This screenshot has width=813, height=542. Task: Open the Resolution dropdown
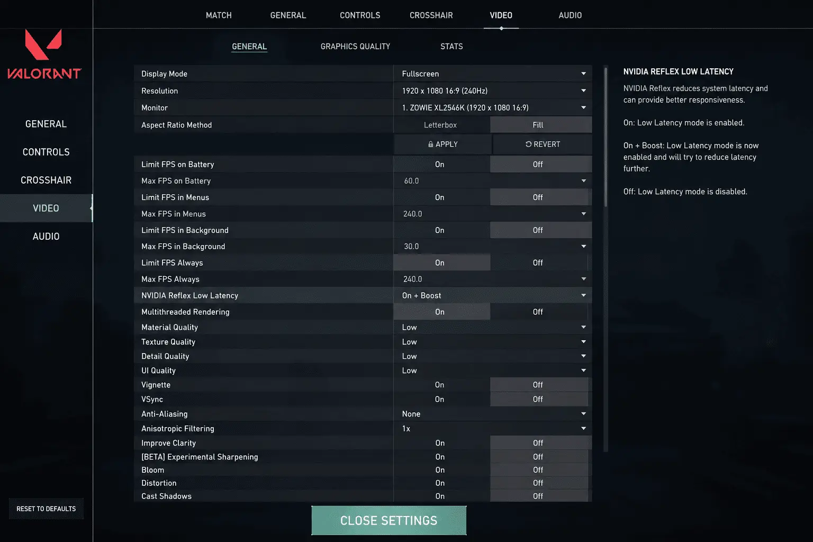point(492,91)
